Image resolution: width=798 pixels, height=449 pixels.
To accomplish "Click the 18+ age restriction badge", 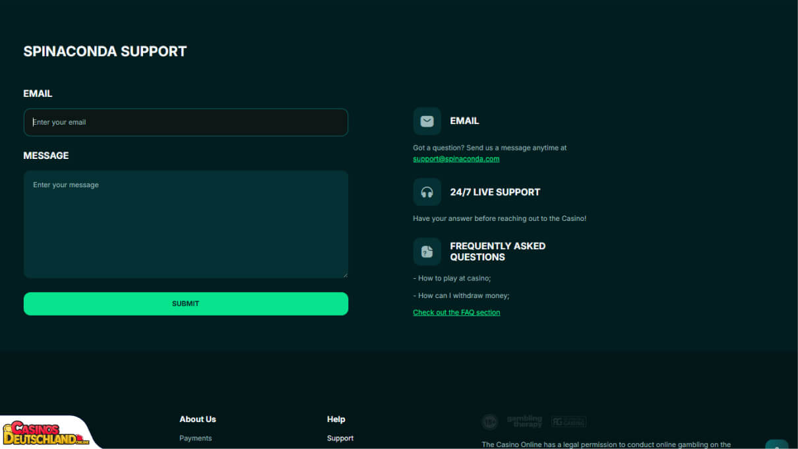I will 489,422.
